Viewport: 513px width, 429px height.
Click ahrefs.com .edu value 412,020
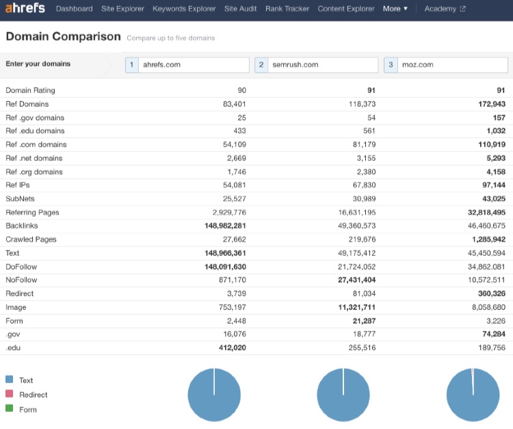(x=233, y=348)
